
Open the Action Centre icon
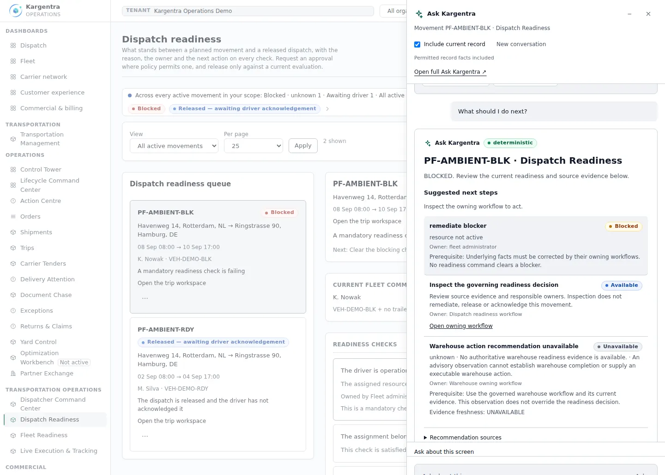click(x=13, y=201)
